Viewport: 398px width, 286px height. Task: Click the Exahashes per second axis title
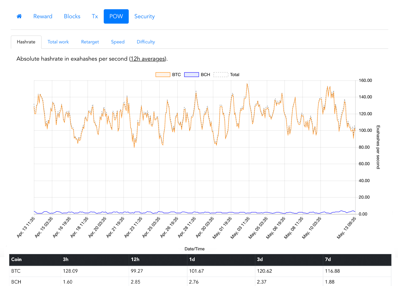378,147
